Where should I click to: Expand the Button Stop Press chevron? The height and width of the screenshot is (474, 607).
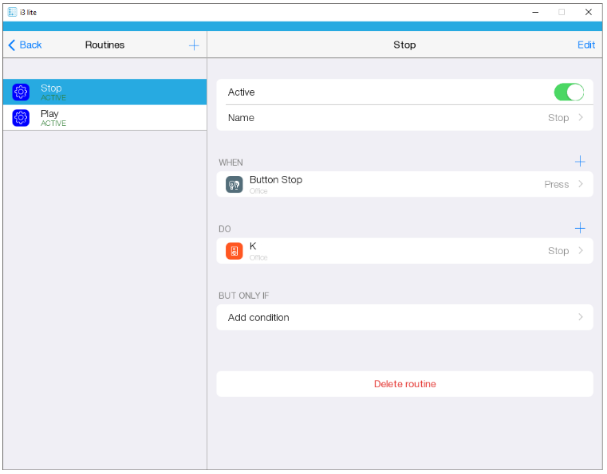pos(581,184)
